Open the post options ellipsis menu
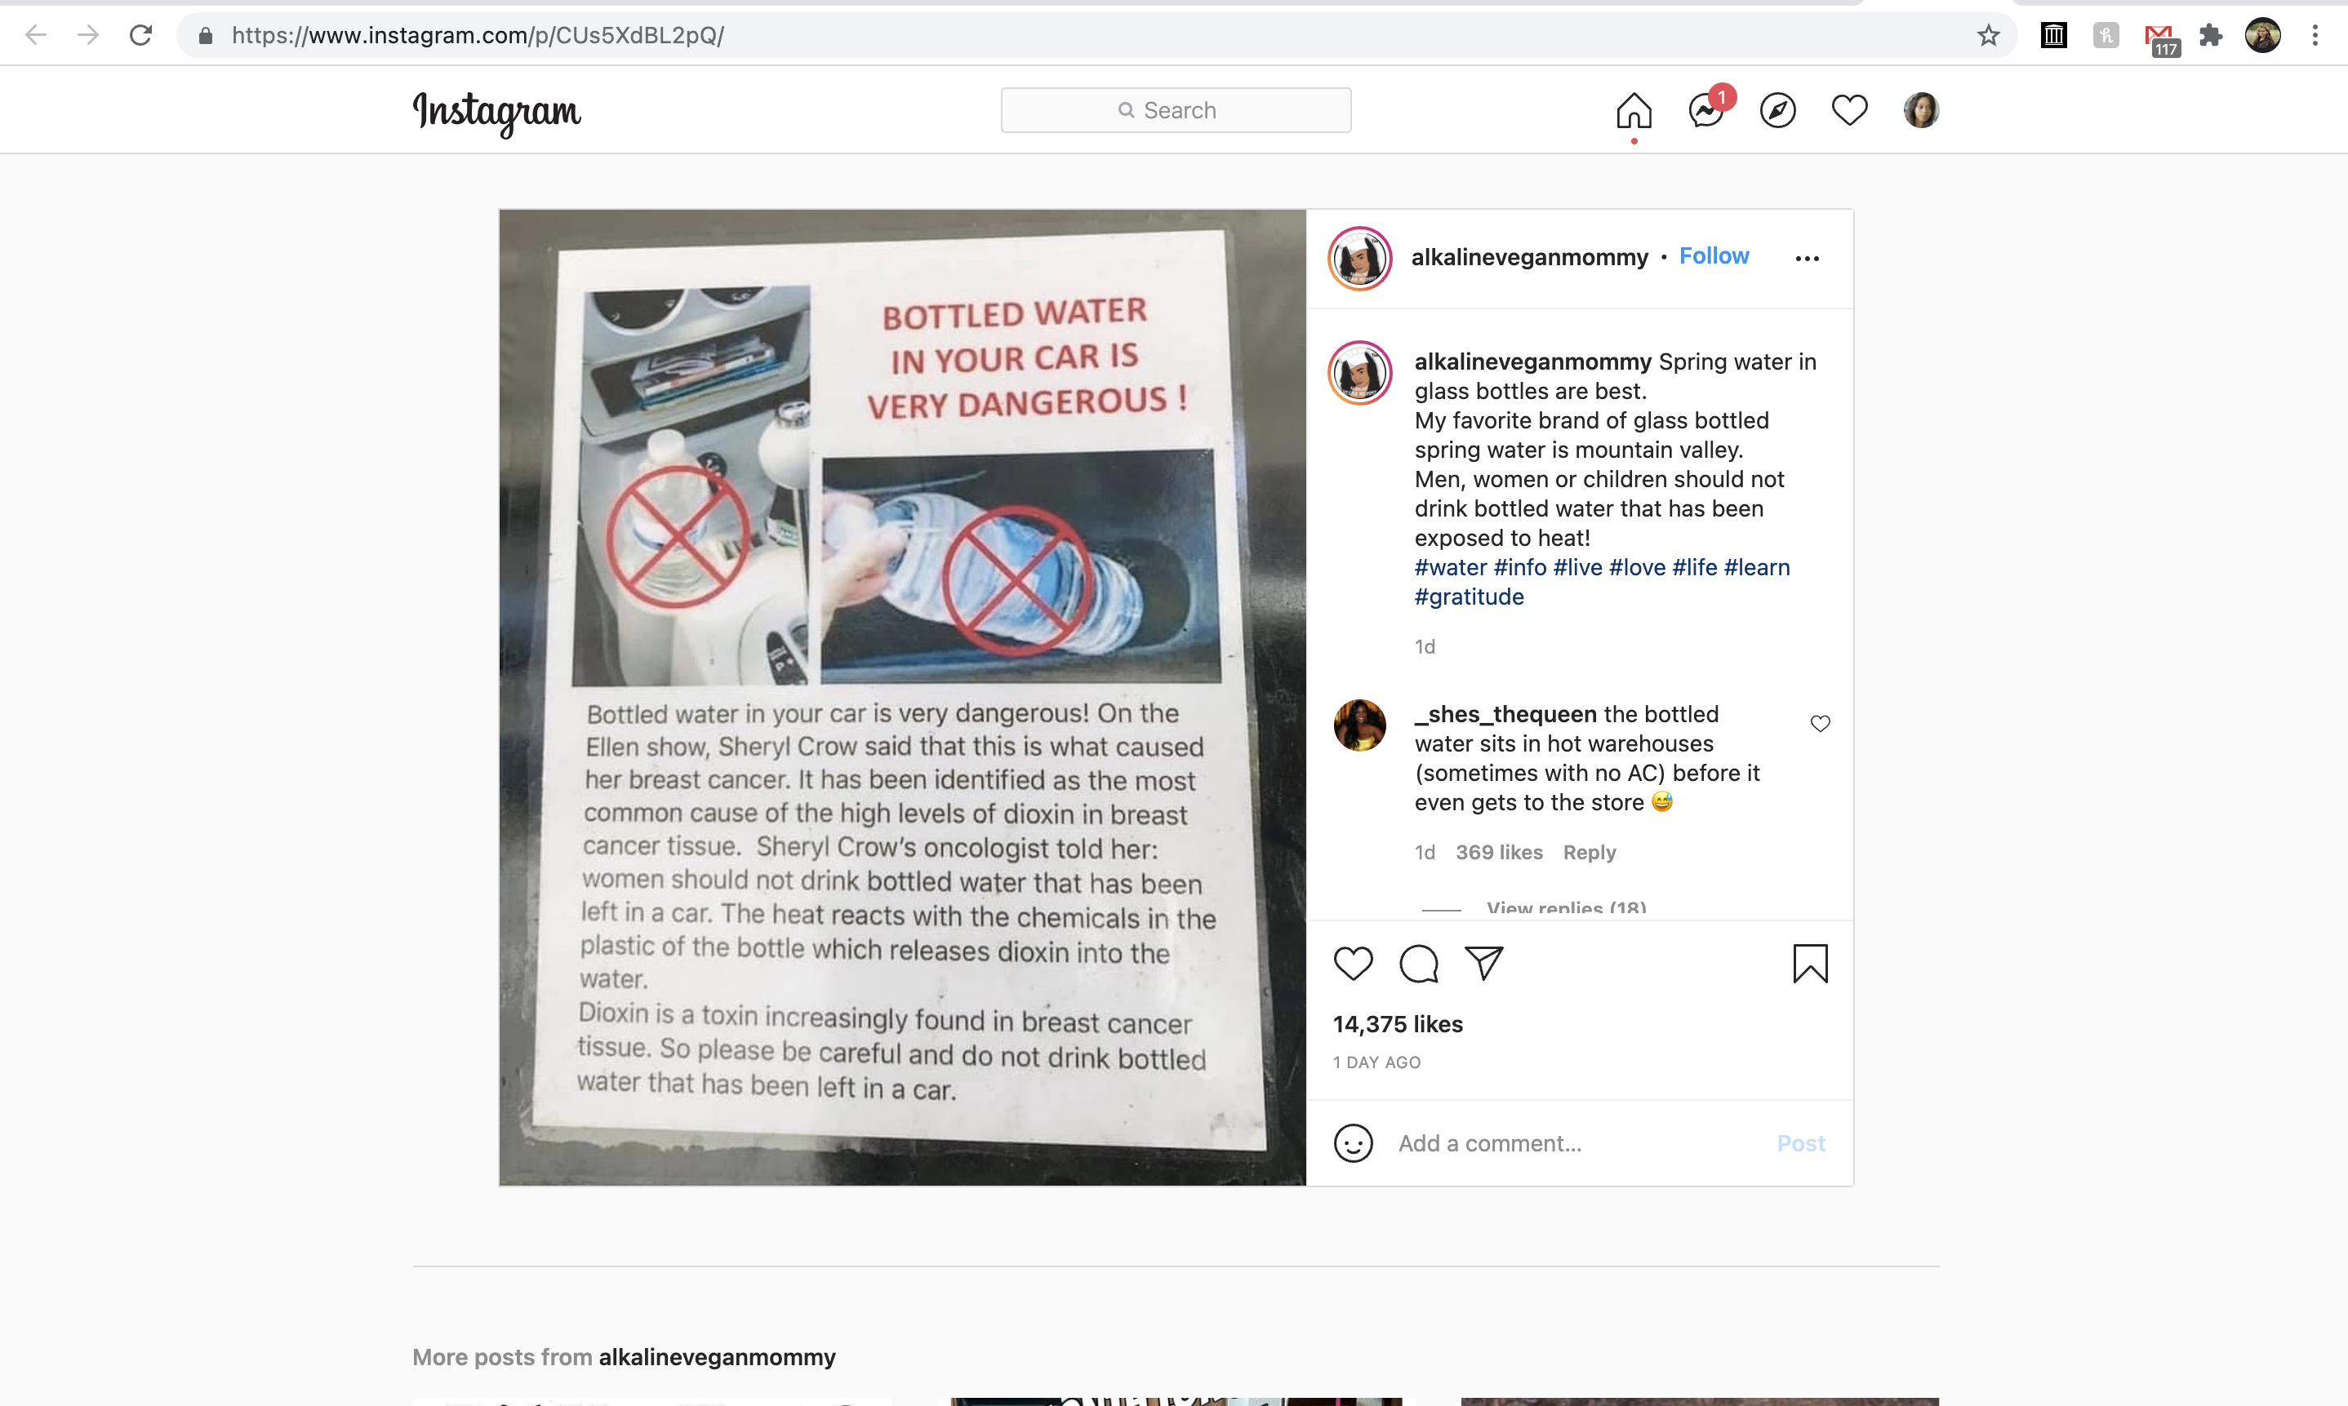 pyautogui.click(x=1807, y=258)
